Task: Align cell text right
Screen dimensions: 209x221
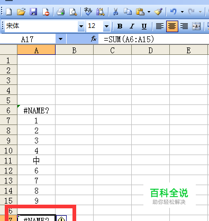Action: point(184,26)
